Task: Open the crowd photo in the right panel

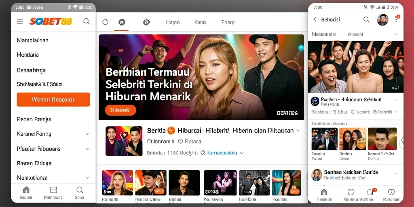Action: 356,67
